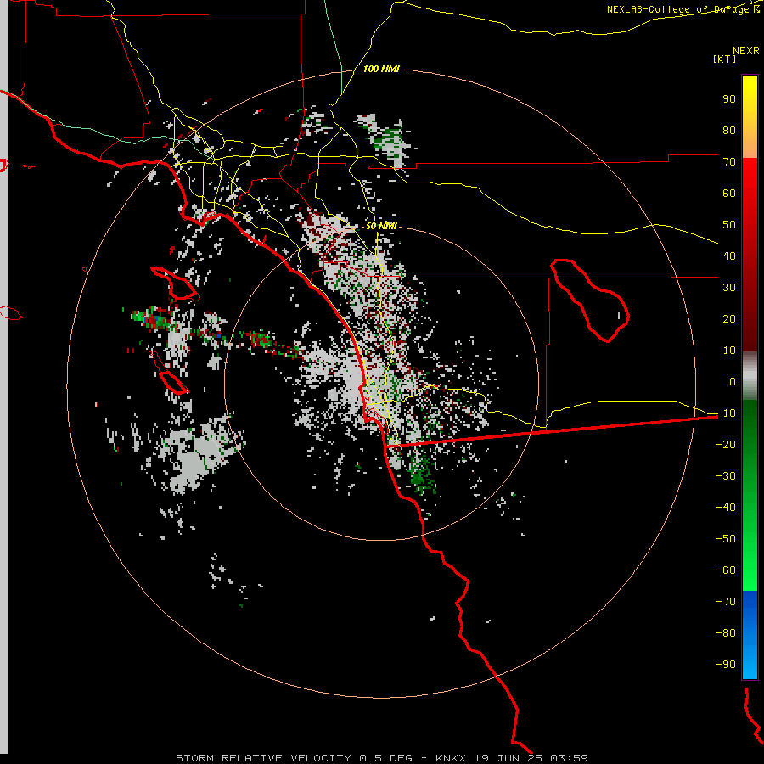The width and height of the screenshot is (764, 764).
Task: Click the NEXR label above the color scale
Action: click(746, 51)
